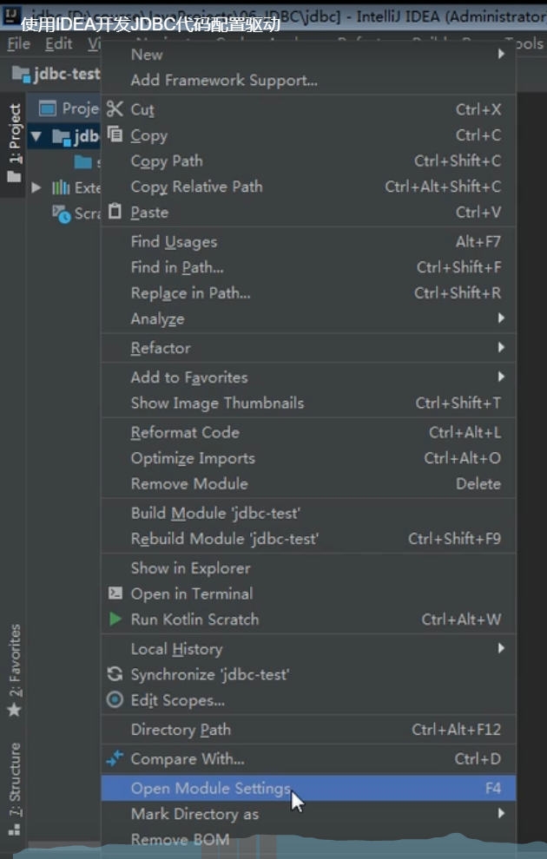547x859 pixels.
Task: Click the Favorites star icon in sidebar
Action: click(x=14, y=710)
